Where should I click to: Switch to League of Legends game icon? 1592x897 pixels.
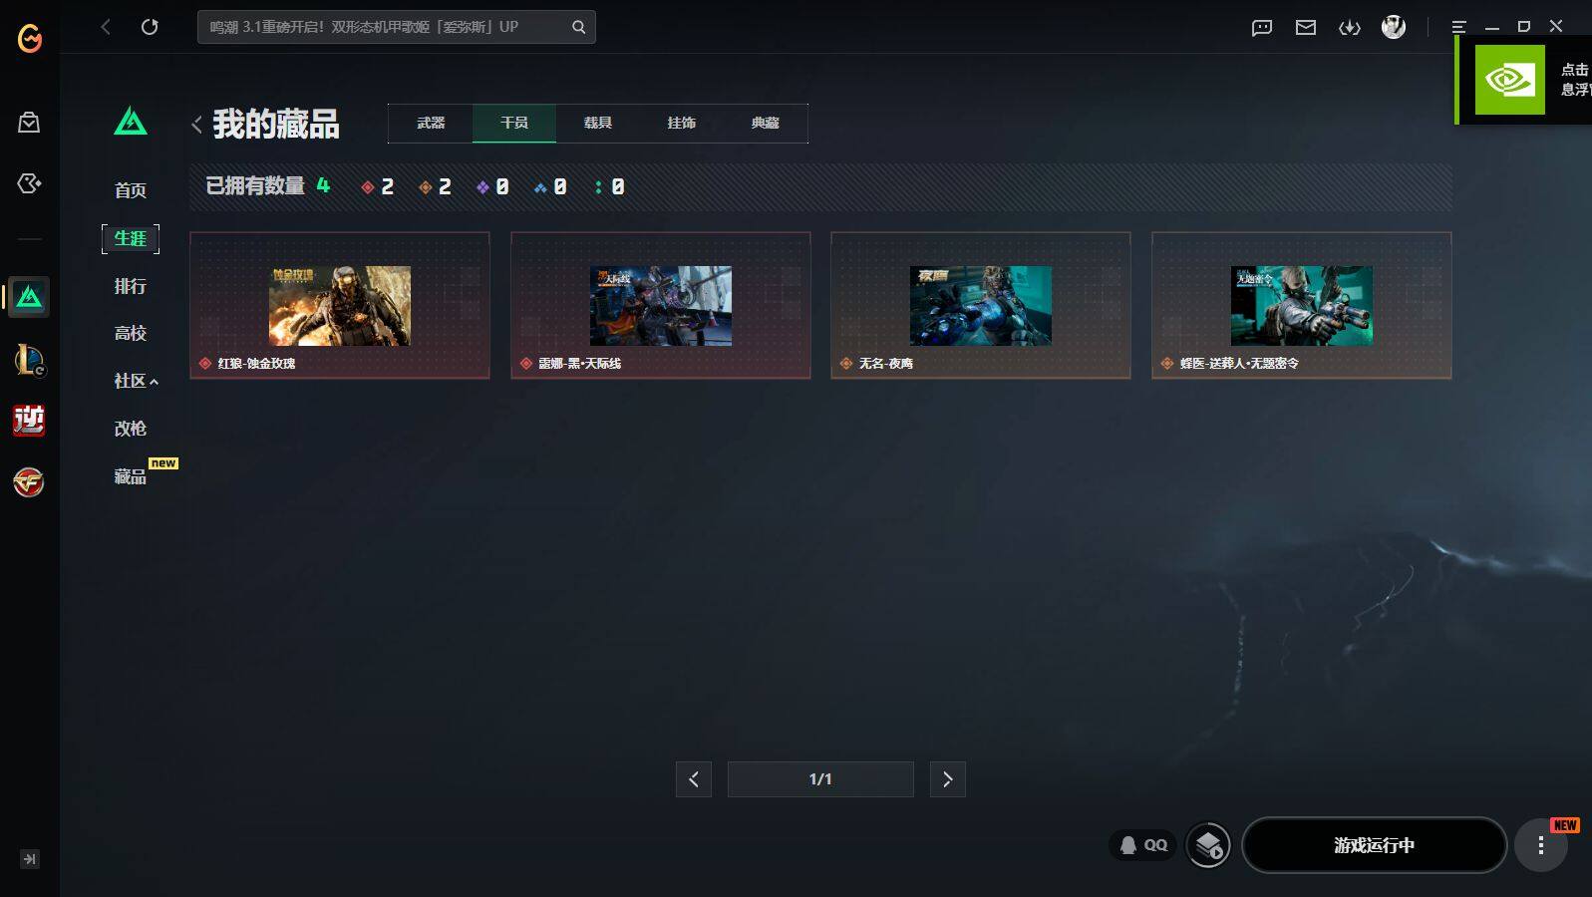coord(29,360)
